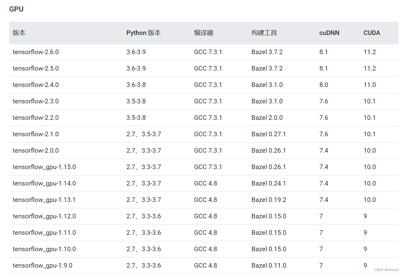The width and height of the screenshot is (404, 274).
Task: Click cuDNN 7.6 in tensorflow-2.3.0 row
Action: [x=324, y=101]
